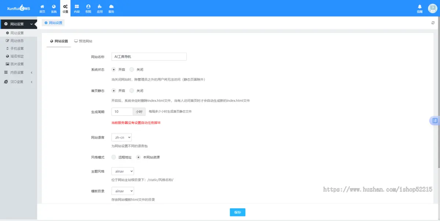Open the 主题风格 ainav dropdown
The height and width of the screenshot is (221, 440).
122,171
